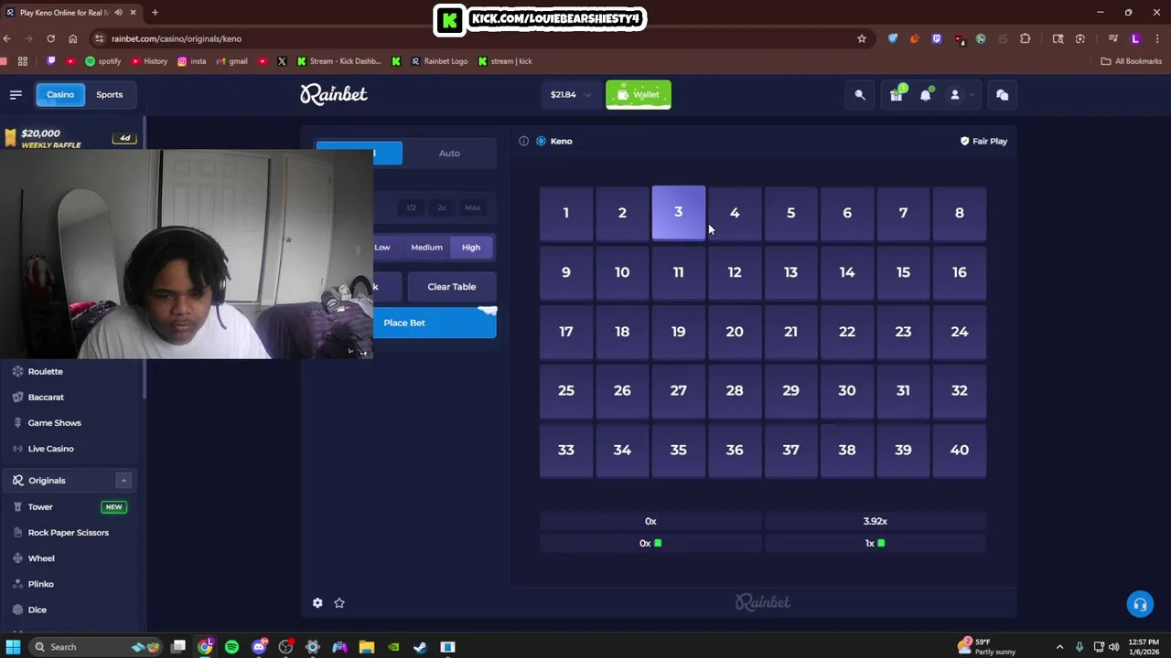Screen dimensions: 1171x658
Task: Open the Tower game
Action: pos(40,506)
